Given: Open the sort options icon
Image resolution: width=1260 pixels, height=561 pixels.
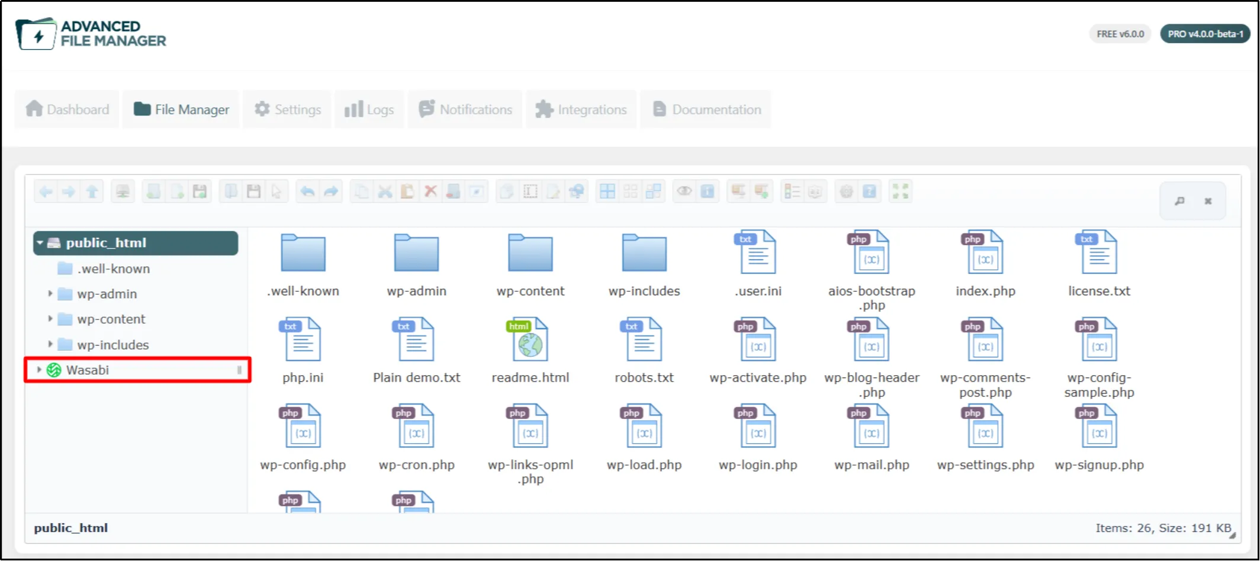Looking at the screenshot, I should 815,191.
